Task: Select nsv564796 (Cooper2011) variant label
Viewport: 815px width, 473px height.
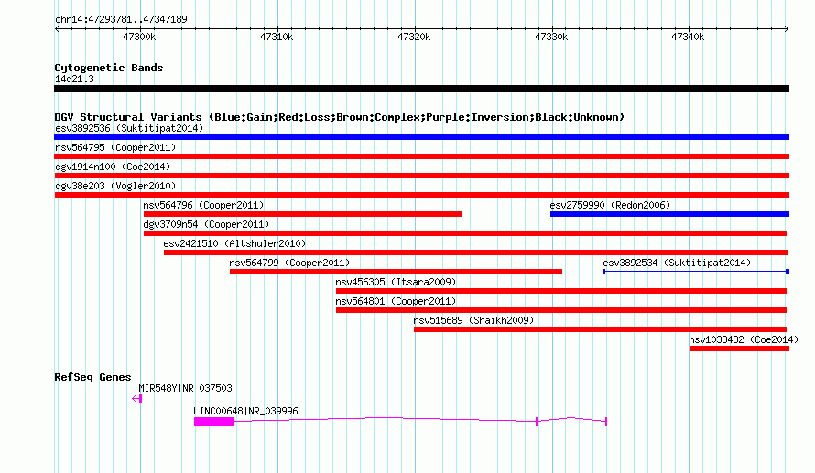Action: (203, 205)
